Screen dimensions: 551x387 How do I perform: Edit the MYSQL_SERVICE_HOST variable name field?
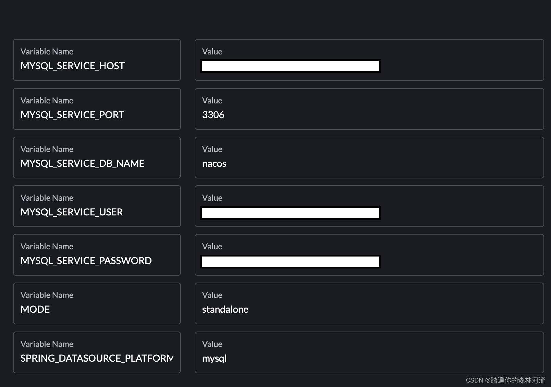coord(97,60)
